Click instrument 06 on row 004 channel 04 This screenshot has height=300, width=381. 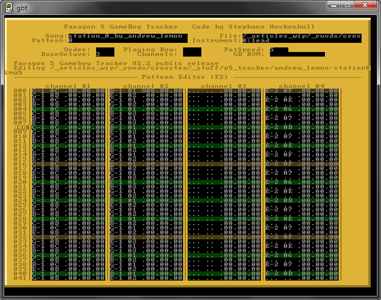[288, 109]
